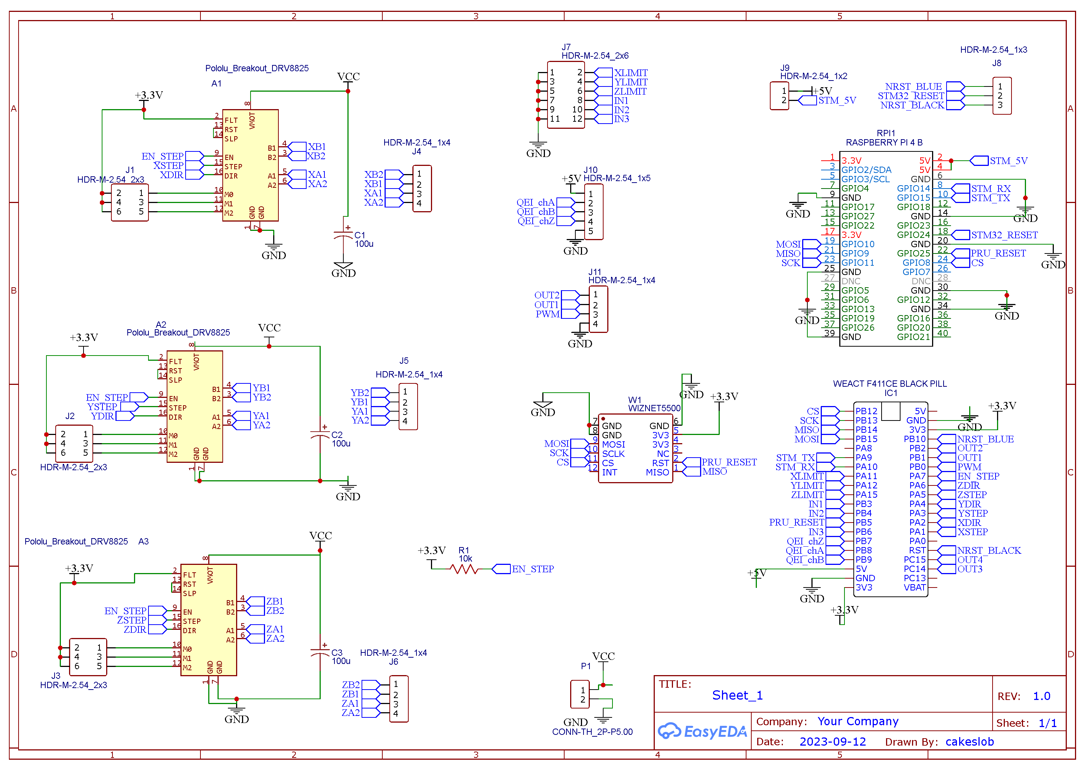Viewport: 1085px width, 769px height.
Task: Click the IC1 designator
Action: pos(890,393)
